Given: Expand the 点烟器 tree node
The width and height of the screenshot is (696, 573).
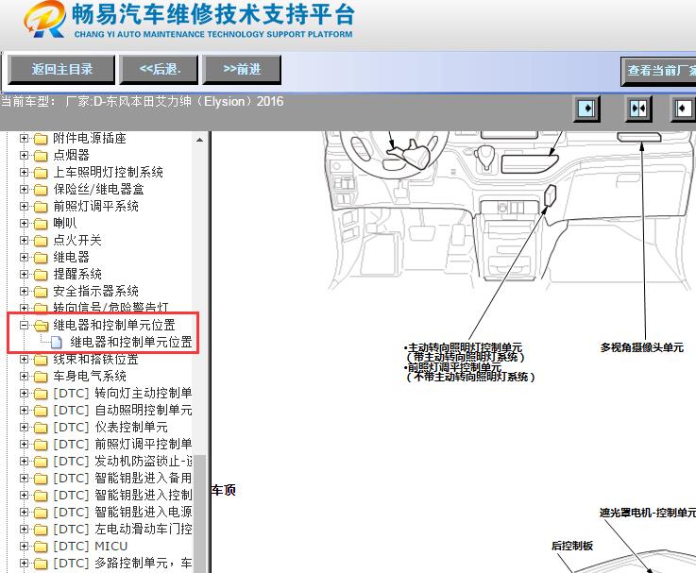Looking at the screenshot, I should pos(24,156).
